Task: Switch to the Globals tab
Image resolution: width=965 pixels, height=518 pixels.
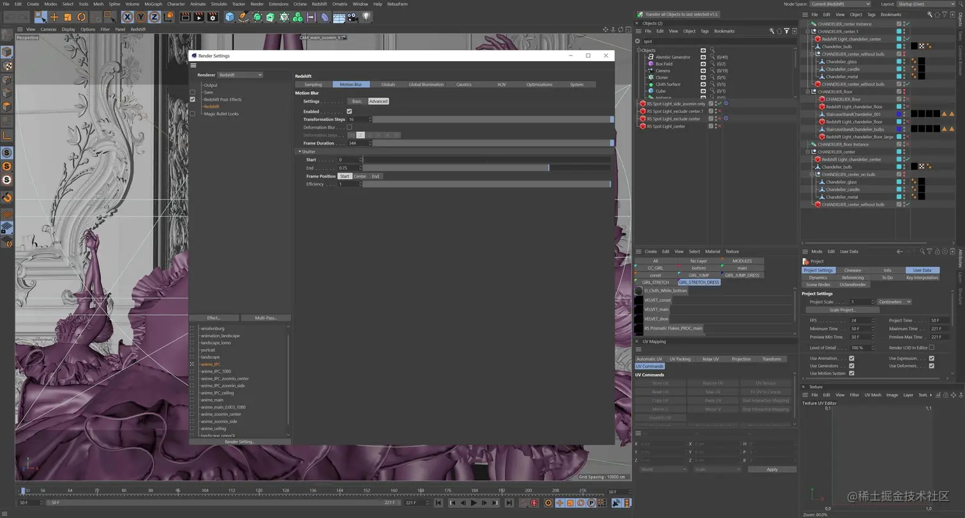Action: tap(388, 85)
